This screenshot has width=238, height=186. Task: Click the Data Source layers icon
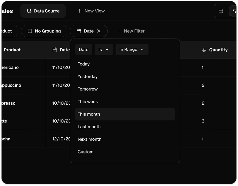click(29, 11)
